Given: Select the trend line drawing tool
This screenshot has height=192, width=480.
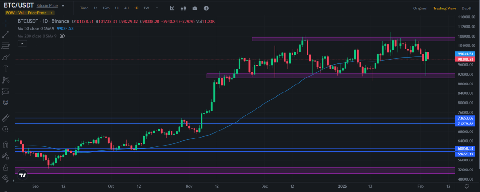Looking at the screenshot, I should point(6,34).
